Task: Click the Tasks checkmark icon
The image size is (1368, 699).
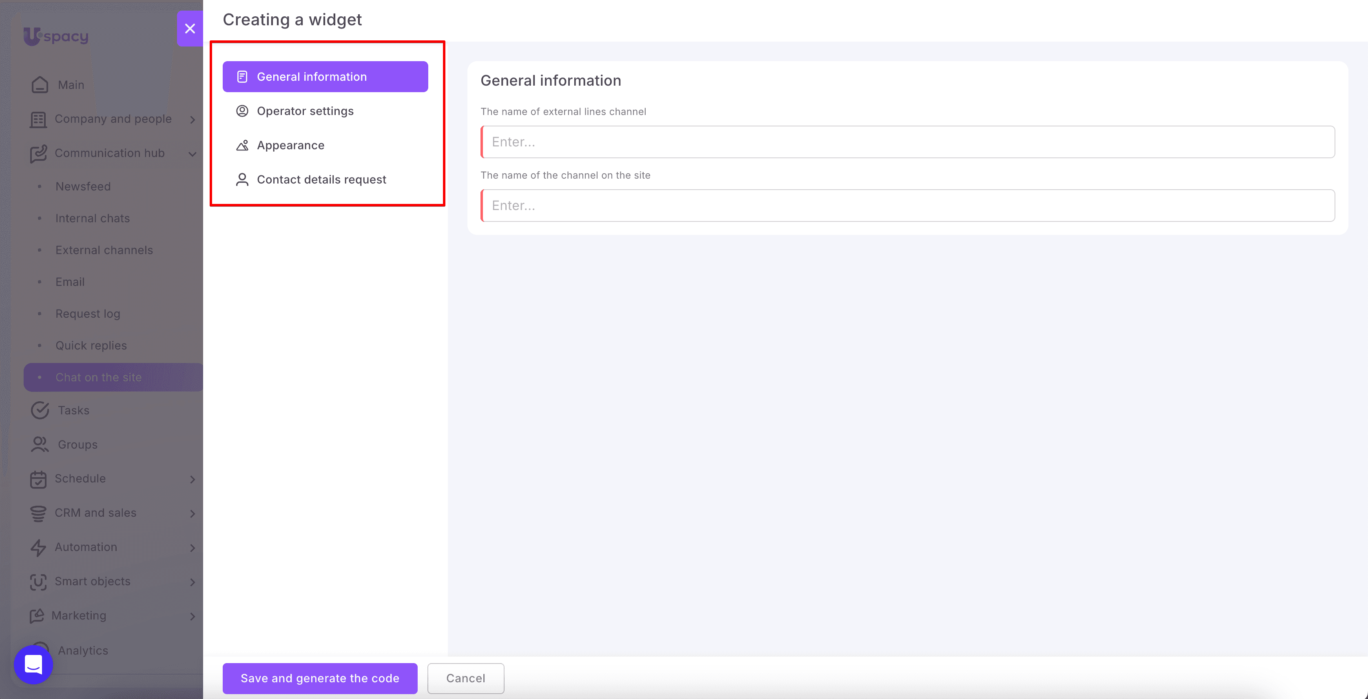Action: coord(40,411)
